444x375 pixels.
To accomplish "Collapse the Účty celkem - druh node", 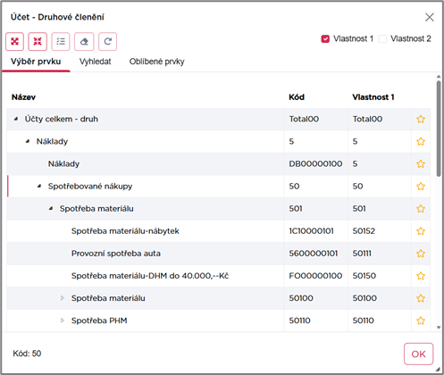I will click(16, 120).
